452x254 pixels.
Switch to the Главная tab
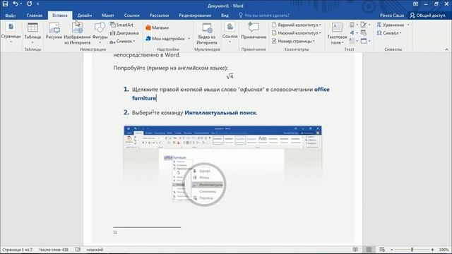[x=35, y=16]
